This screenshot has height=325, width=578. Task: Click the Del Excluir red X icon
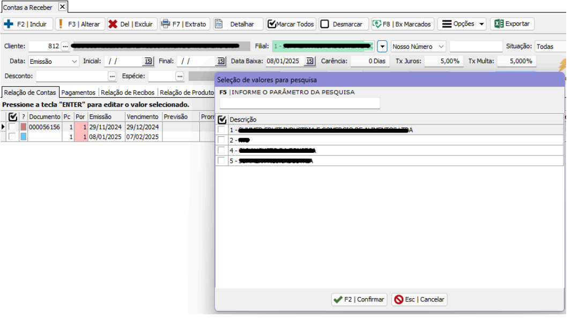(113, 24)
